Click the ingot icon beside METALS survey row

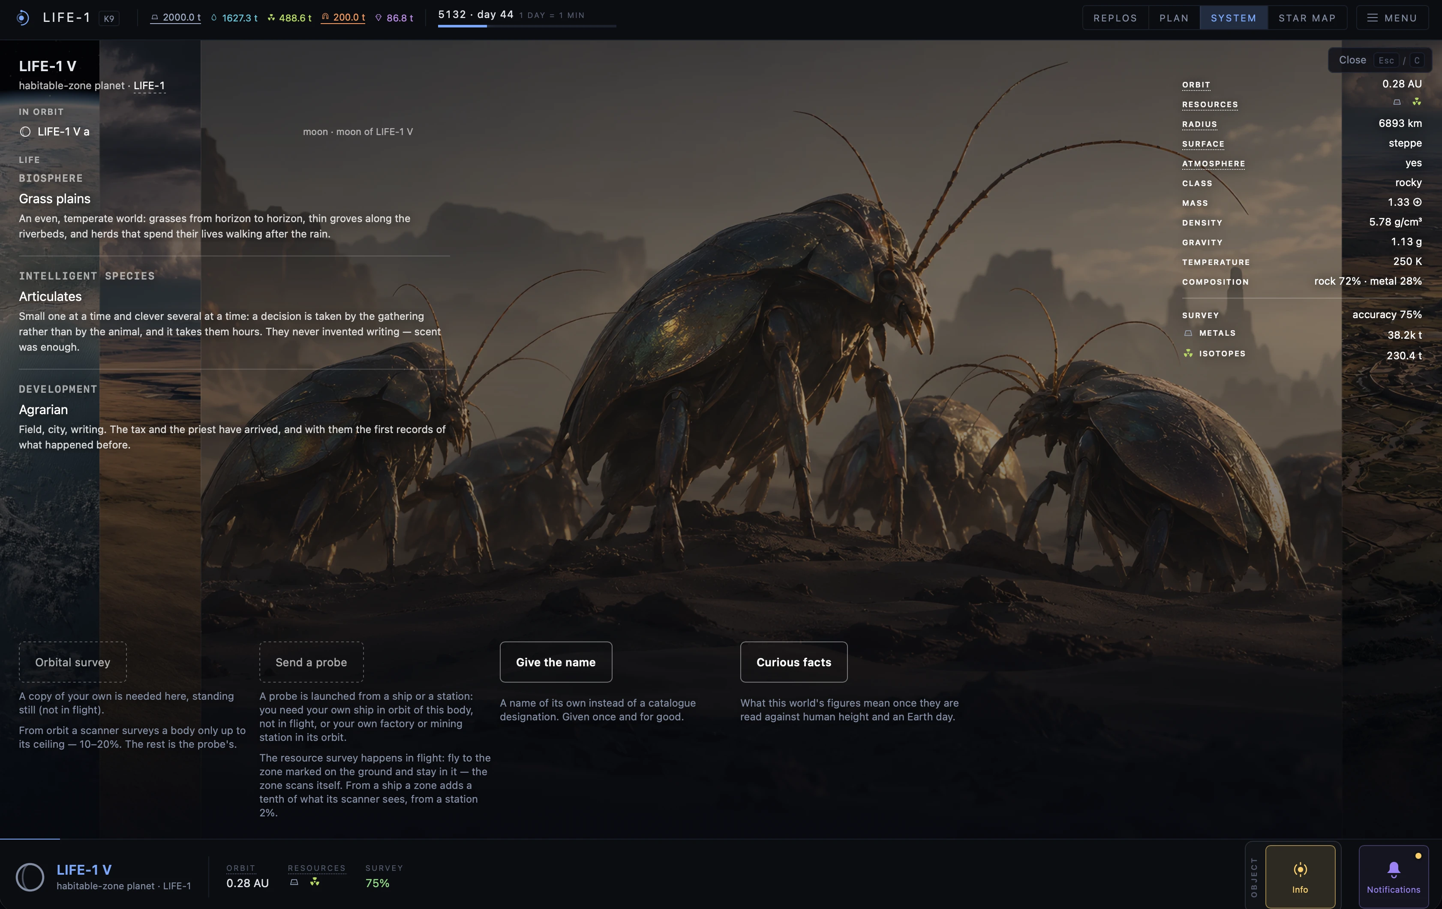[x=1188, y=333]
